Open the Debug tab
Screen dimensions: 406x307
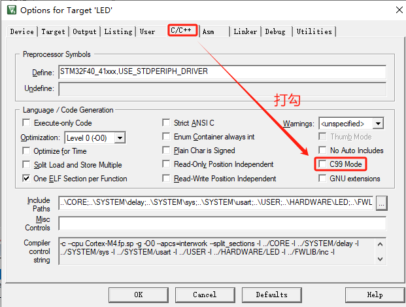point(275,31)
